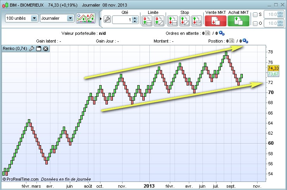Click candlestick icon in title bar

tap(5, 5)
